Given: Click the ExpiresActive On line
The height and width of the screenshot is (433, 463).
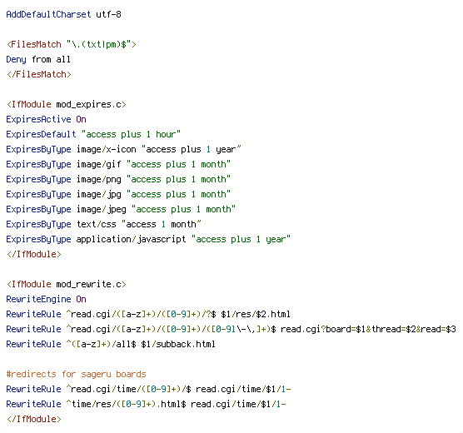Looking at the screenshot, I should (x=46, y=119).
